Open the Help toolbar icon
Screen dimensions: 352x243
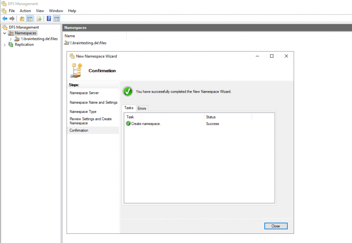(49, 19)
